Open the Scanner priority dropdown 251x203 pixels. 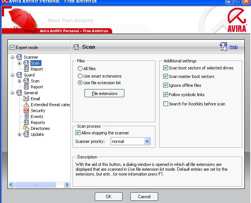(147, 141)
